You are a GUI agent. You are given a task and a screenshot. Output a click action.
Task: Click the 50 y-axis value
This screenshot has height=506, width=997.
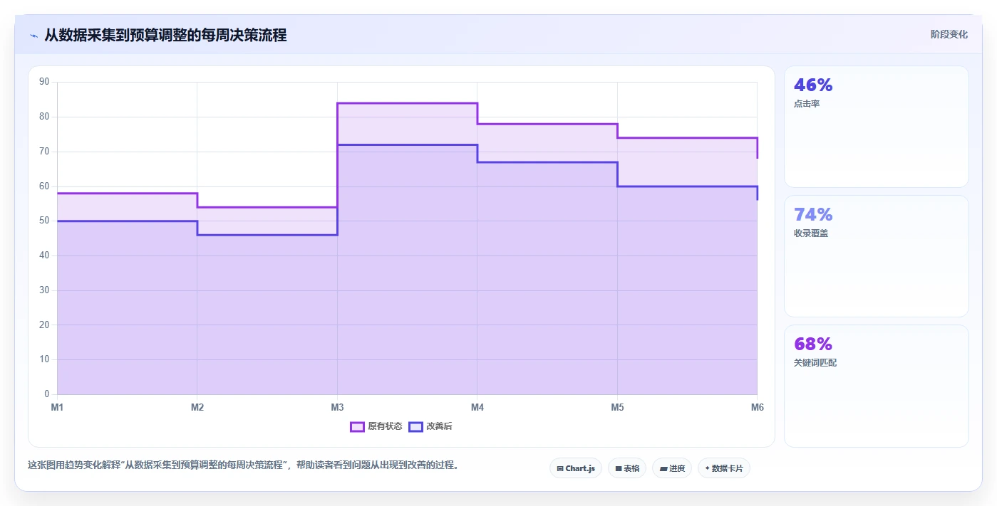click(x=44, y=221)
